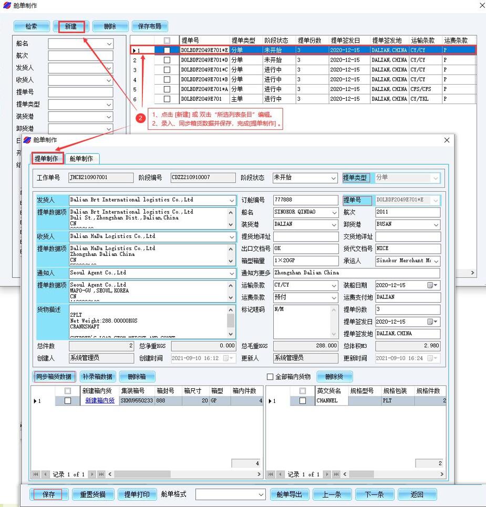The height and width of the screenshot is (507, 486).
Task: Expand the 阶段状态 dropdown
Action: [333, 178]
